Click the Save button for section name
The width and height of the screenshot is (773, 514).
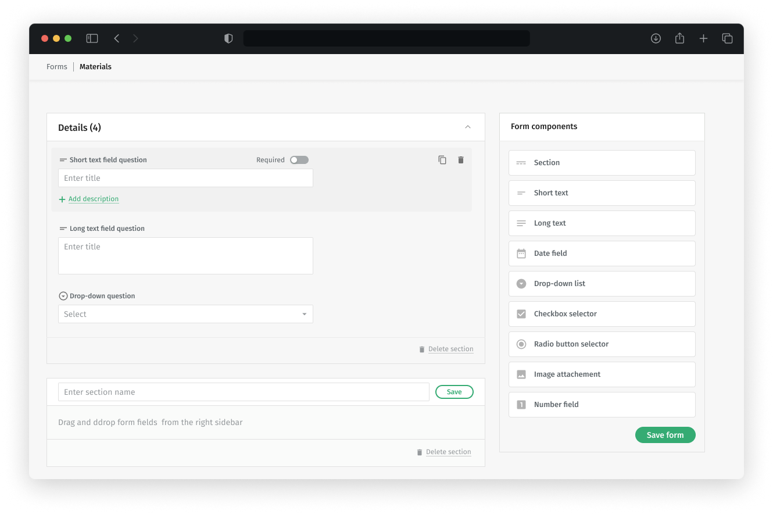(x=455, y=392)
